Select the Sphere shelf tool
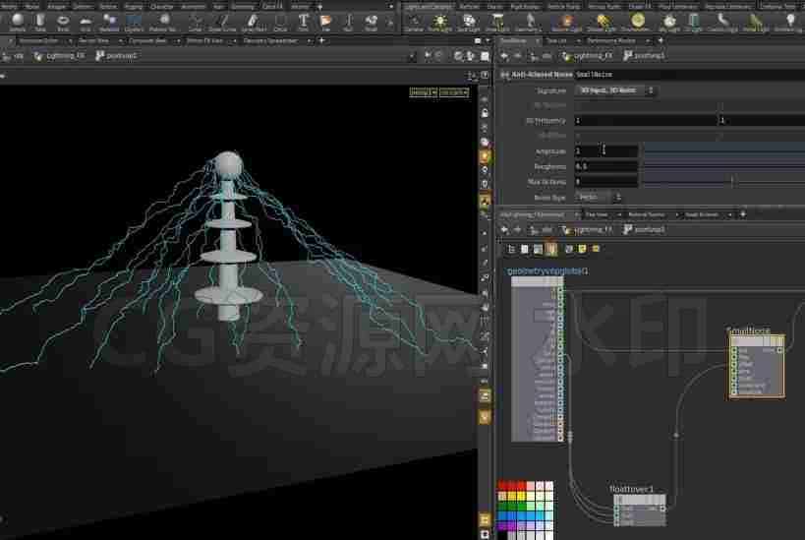 [18, 22]
